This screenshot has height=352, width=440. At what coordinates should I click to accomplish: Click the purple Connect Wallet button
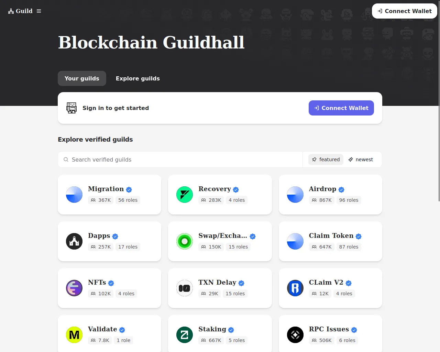point(341,108)
